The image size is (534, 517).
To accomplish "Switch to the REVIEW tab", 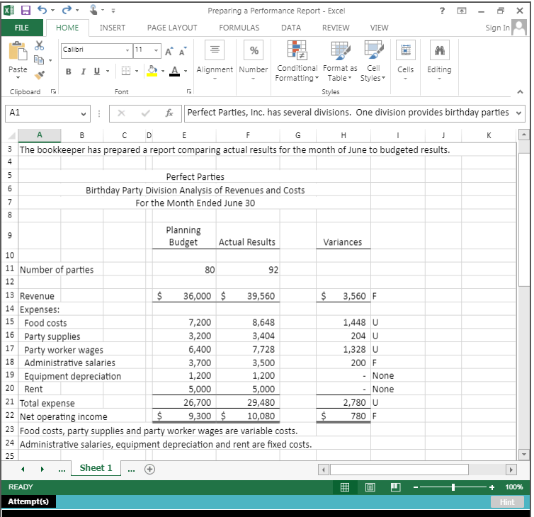I will [336, 28].
